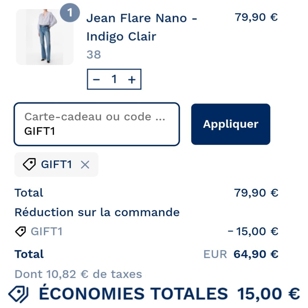The width and height of the screenshot is (308, 308).
Task: Click the carte-cadeau code input field
Action: 97,124
